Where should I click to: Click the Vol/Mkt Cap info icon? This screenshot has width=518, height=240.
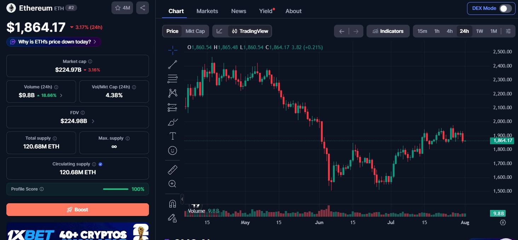[x=134, y=87]
